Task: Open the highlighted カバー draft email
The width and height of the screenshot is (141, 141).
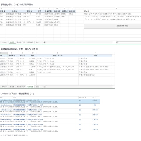Action: [x=50, y=101]
